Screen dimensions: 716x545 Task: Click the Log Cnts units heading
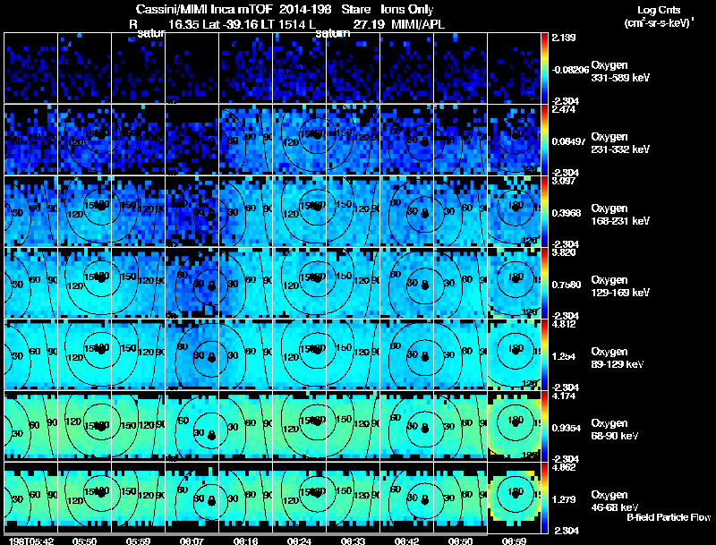(x=659, y=10)
